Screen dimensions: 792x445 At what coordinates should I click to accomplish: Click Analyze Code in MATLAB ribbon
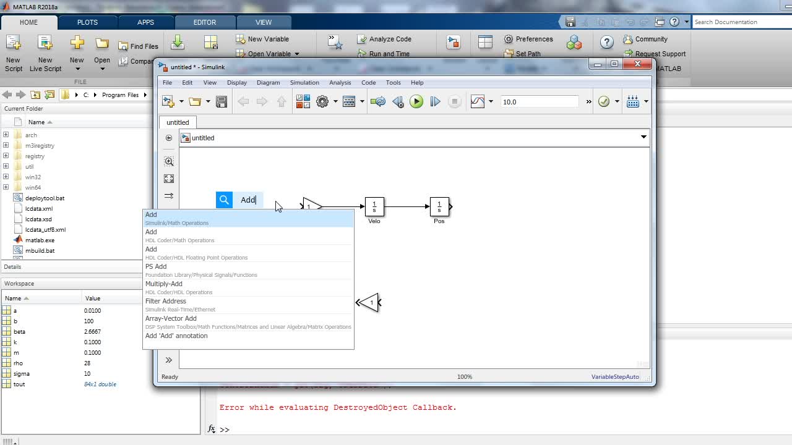pyautogui.click(x=384, y=39)
